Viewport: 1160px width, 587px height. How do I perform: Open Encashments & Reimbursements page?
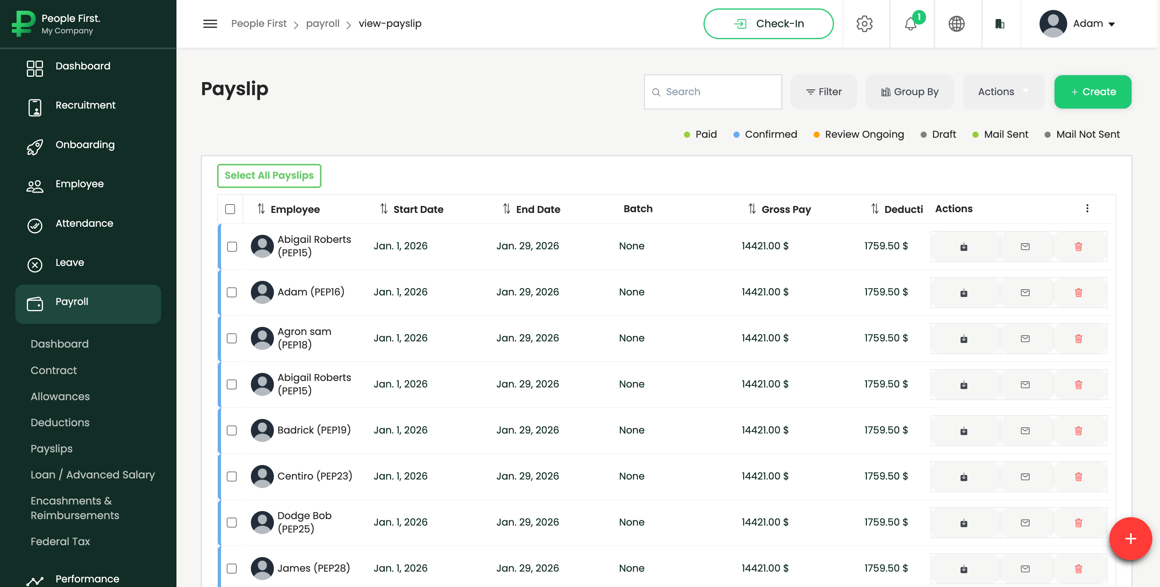[75, 508]
